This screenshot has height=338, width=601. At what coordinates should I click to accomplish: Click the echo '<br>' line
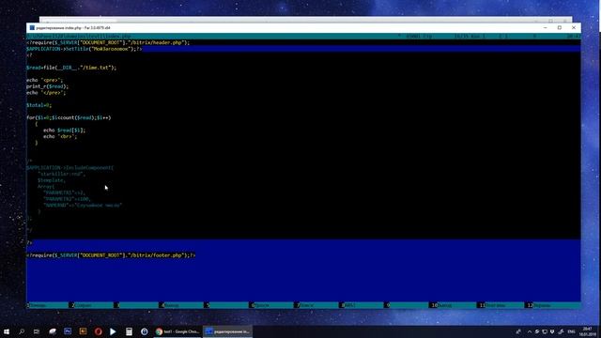[x=60, y=136]
